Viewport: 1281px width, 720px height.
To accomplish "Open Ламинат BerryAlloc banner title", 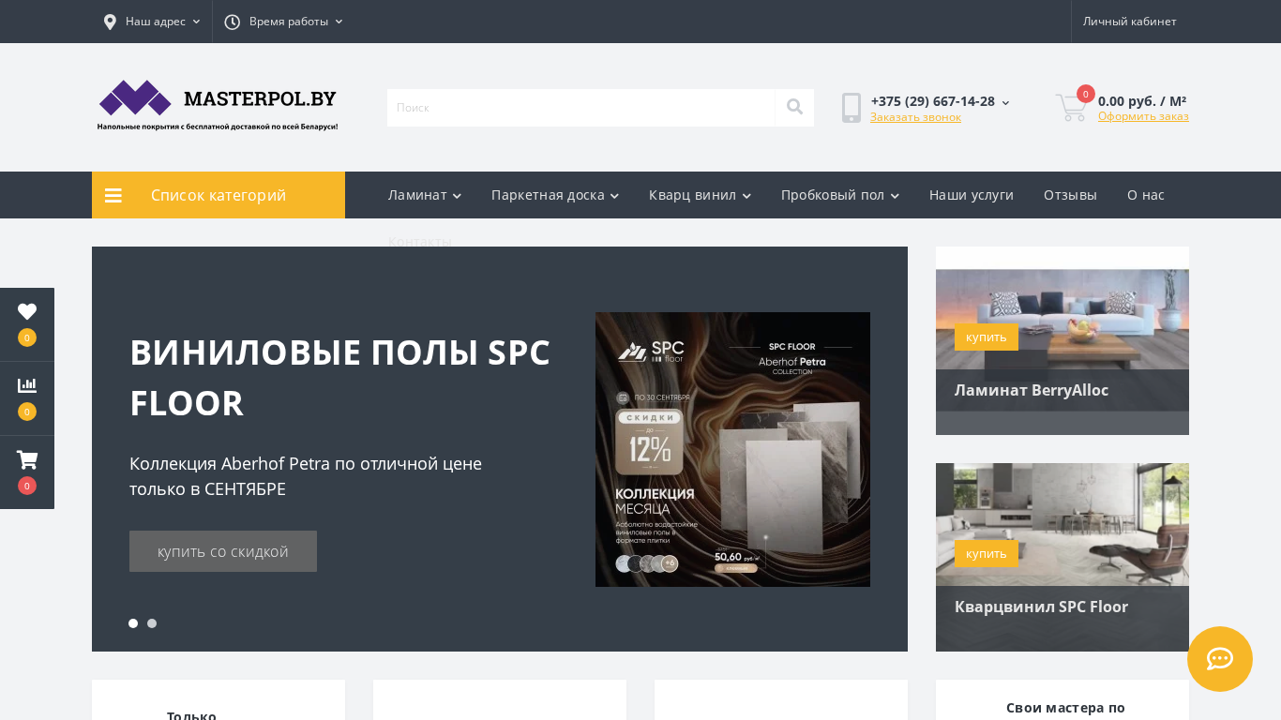I will [x=1032, y=390].
